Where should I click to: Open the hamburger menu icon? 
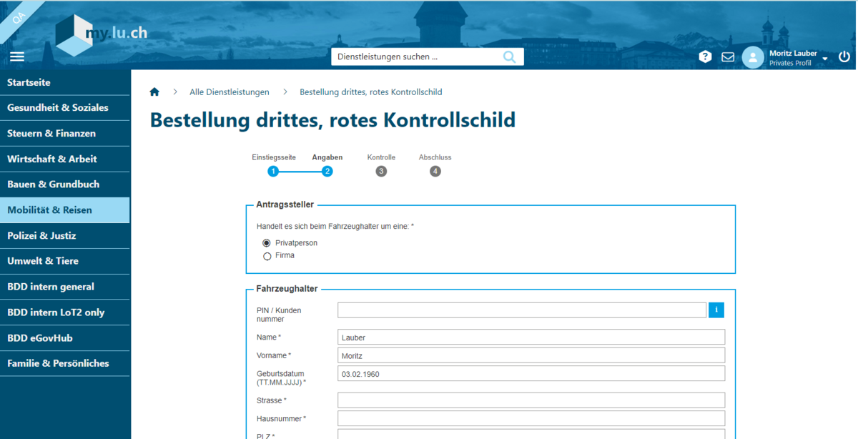17,57
